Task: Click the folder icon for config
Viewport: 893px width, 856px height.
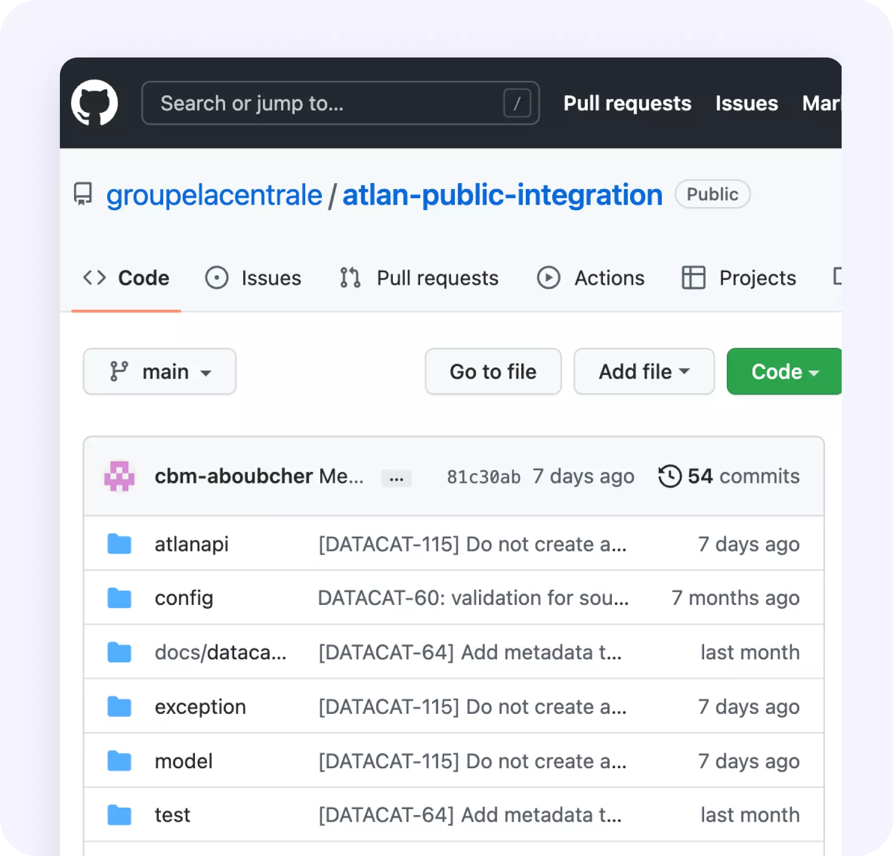Action: [x=119, y=598]
